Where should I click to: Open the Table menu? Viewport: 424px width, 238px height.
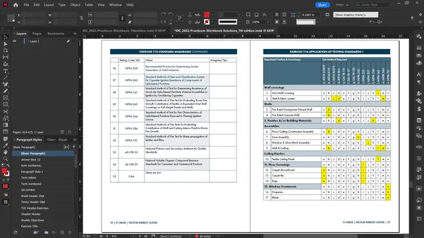(89, 5)
